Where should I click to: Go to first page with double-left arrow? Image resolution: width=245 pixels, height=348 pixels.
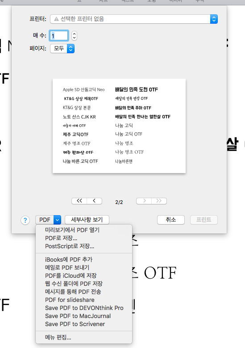coord(79,201)
